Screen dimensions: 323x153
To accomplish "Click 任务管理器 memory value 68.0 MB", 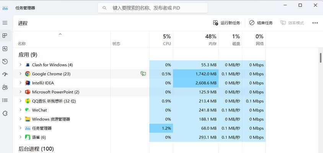I will [209, 128].
